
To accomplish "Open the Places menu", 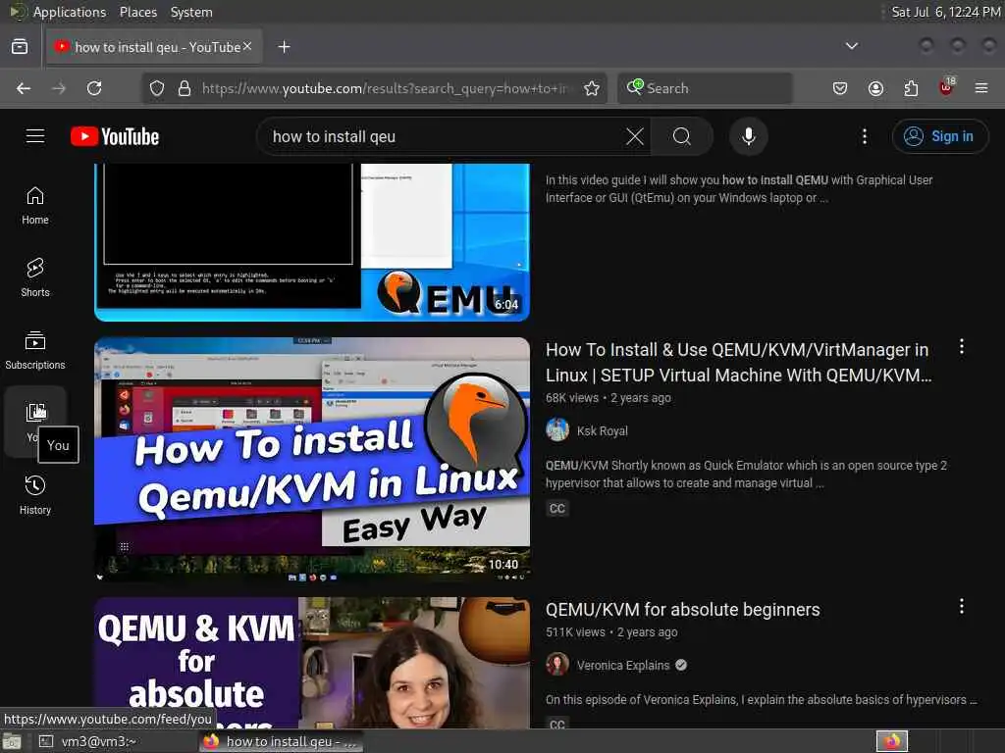I will point(137,12).
